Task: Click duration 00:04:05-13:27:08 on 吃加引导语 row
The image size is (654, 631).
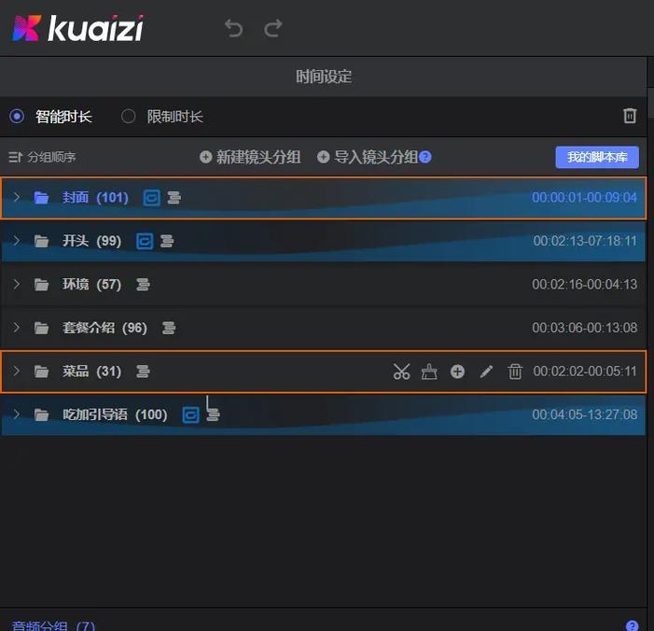Action: [584, 414]
